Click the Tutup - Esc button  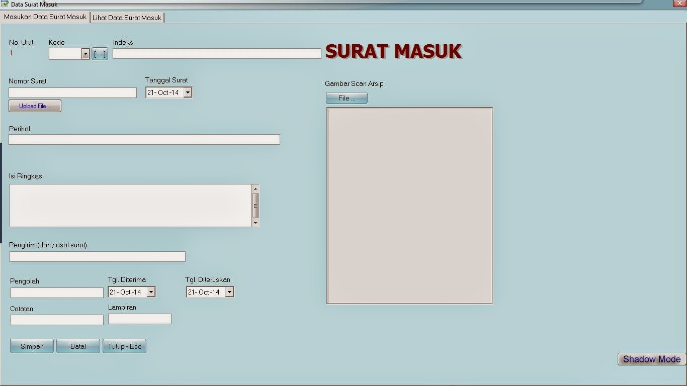click(124, 346)
